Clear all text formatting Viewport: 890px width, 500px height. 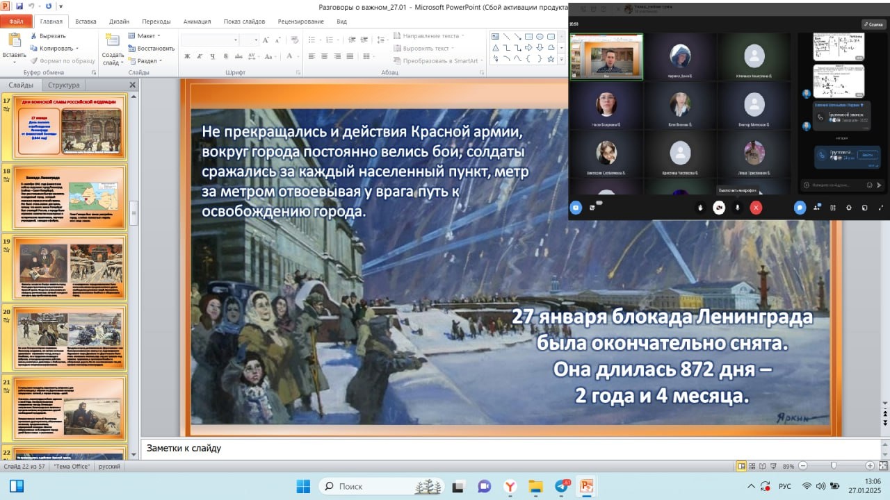coord(294,40)
